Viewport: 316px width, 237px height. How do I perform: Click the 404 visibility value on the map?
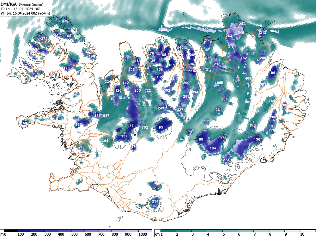pos(248,78)
